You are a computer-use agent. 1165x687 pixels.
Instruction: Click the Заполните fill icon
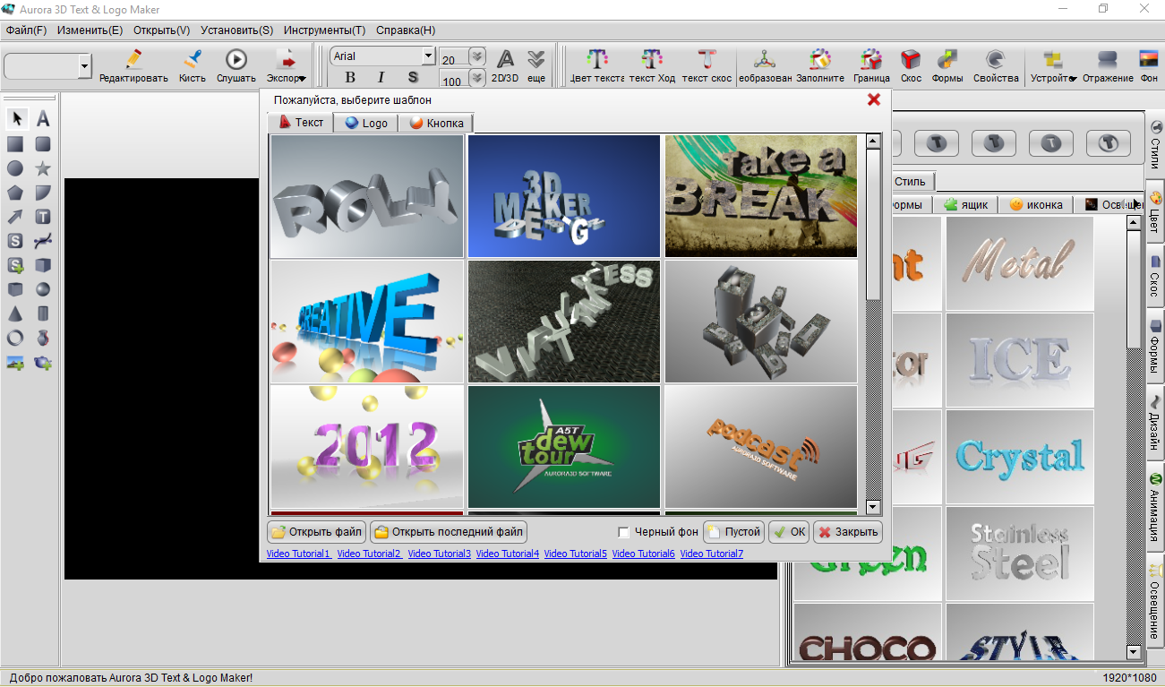(820, 60)
